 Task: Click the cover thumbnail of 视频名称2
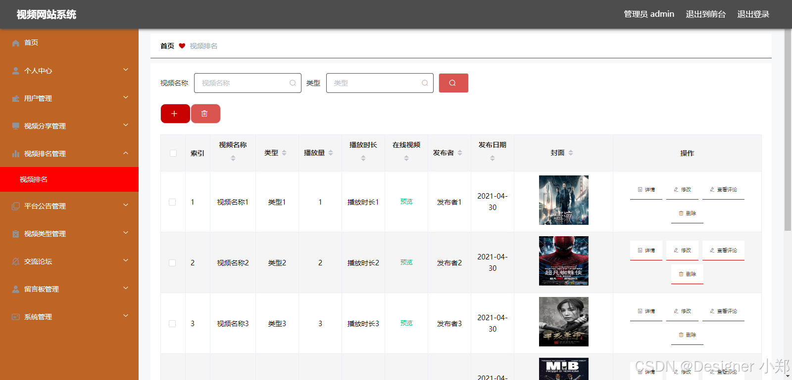tap(564, 261)
